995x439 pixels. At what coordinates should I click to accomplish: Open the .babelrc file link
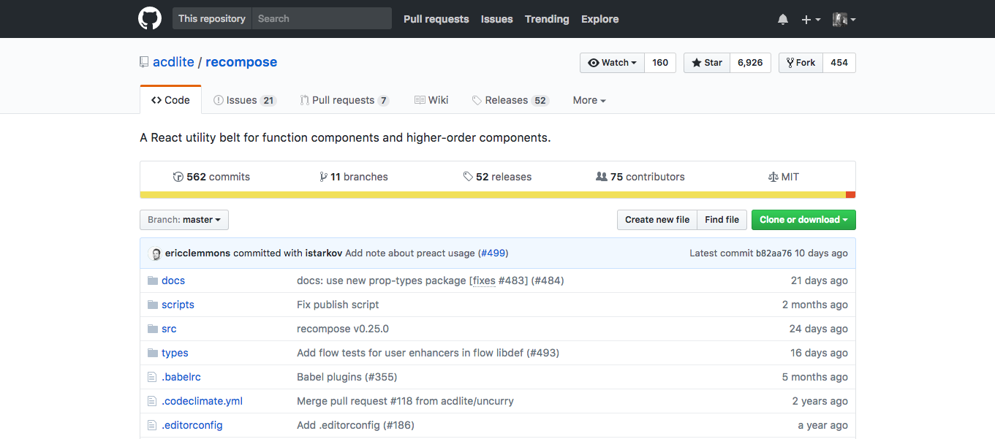[x=181, y=377]
